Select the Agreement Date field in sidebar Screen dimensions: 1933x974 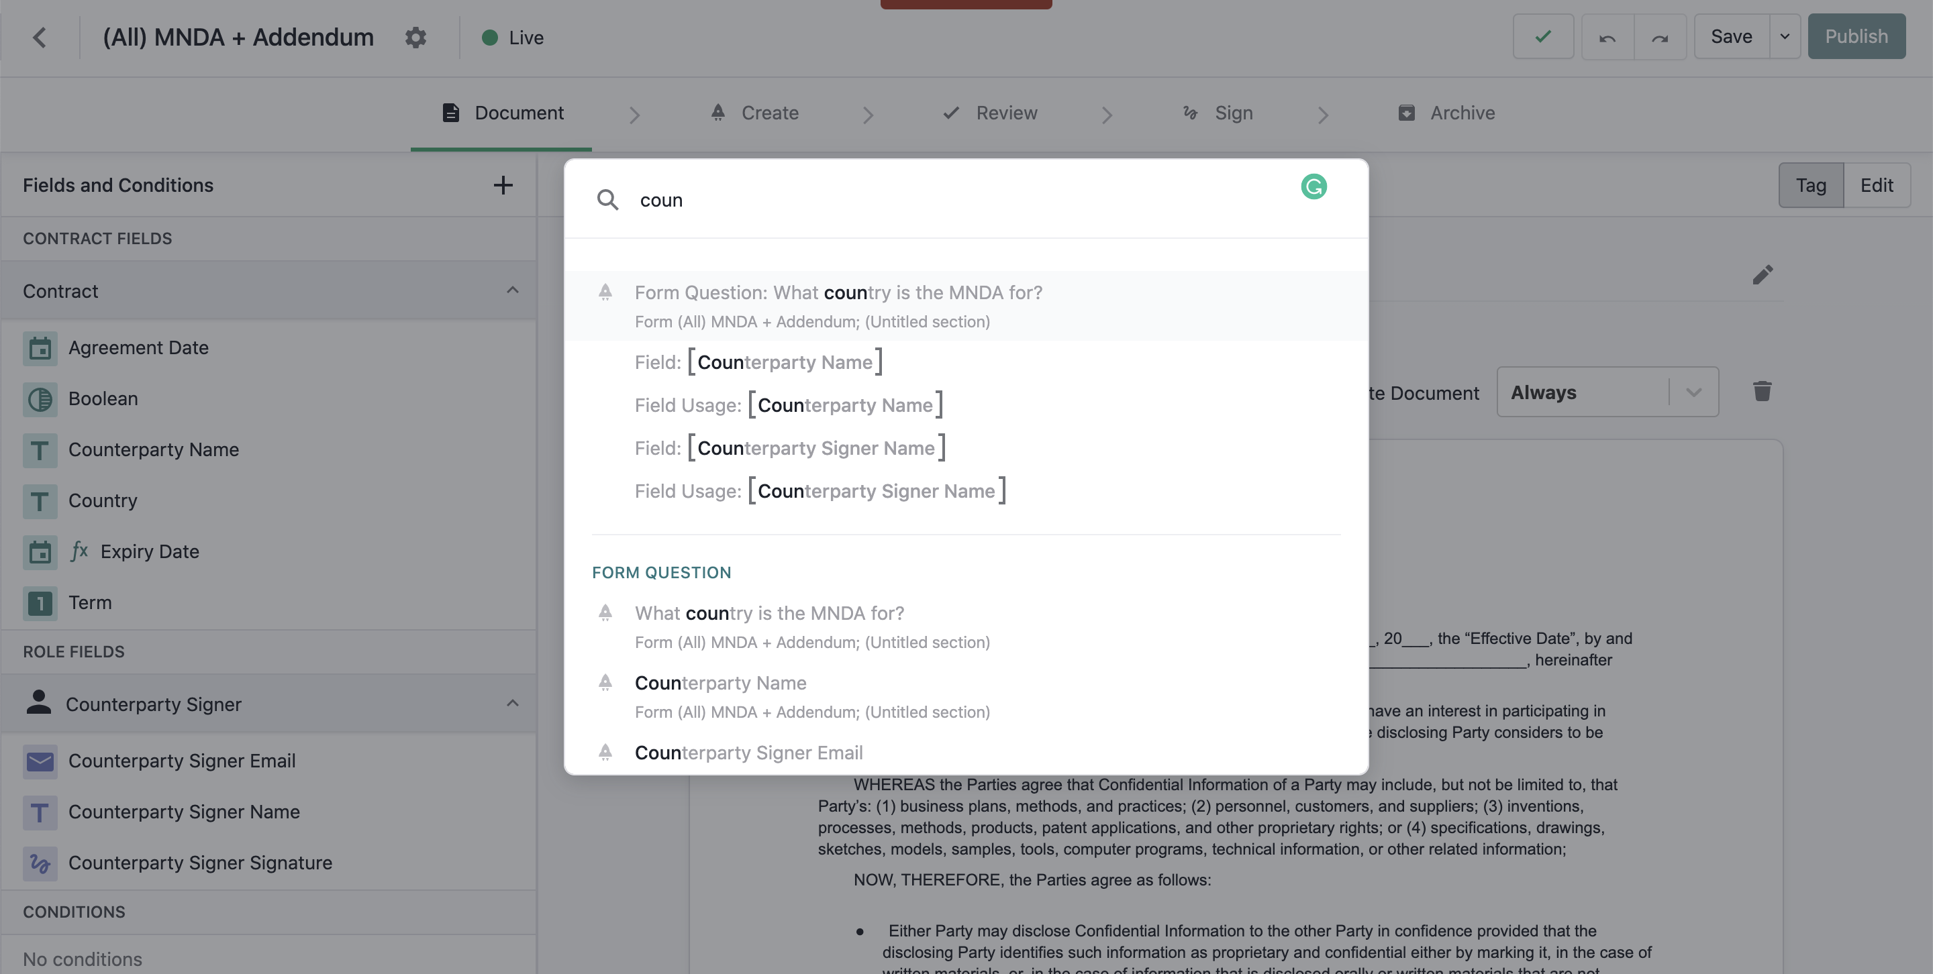(268, 348)
